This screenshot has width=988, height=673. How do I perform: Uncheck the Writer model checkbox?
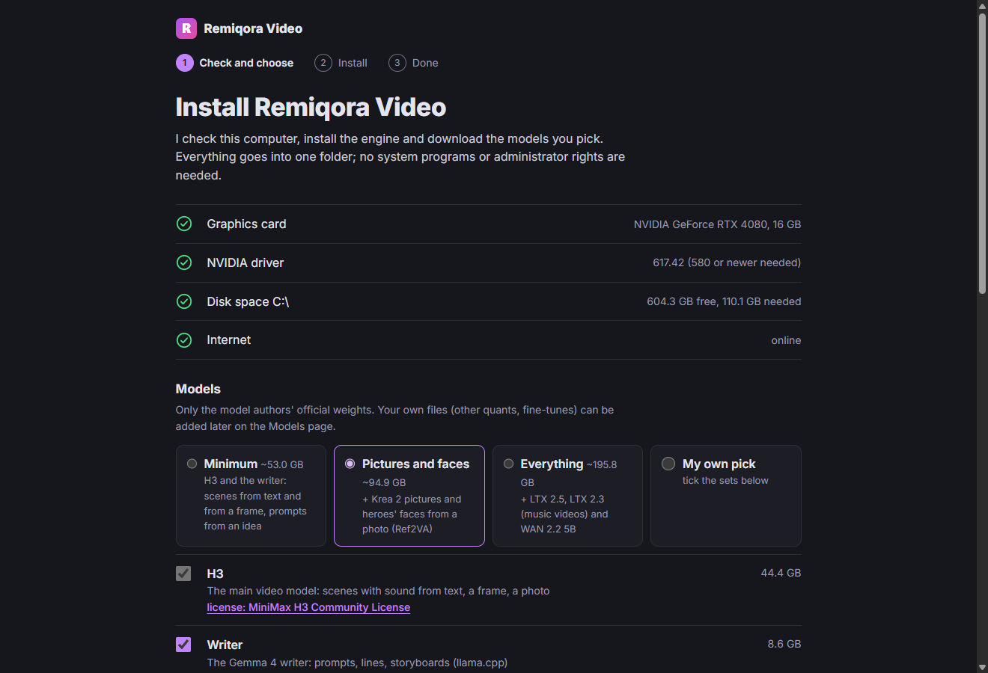(183, 645)
